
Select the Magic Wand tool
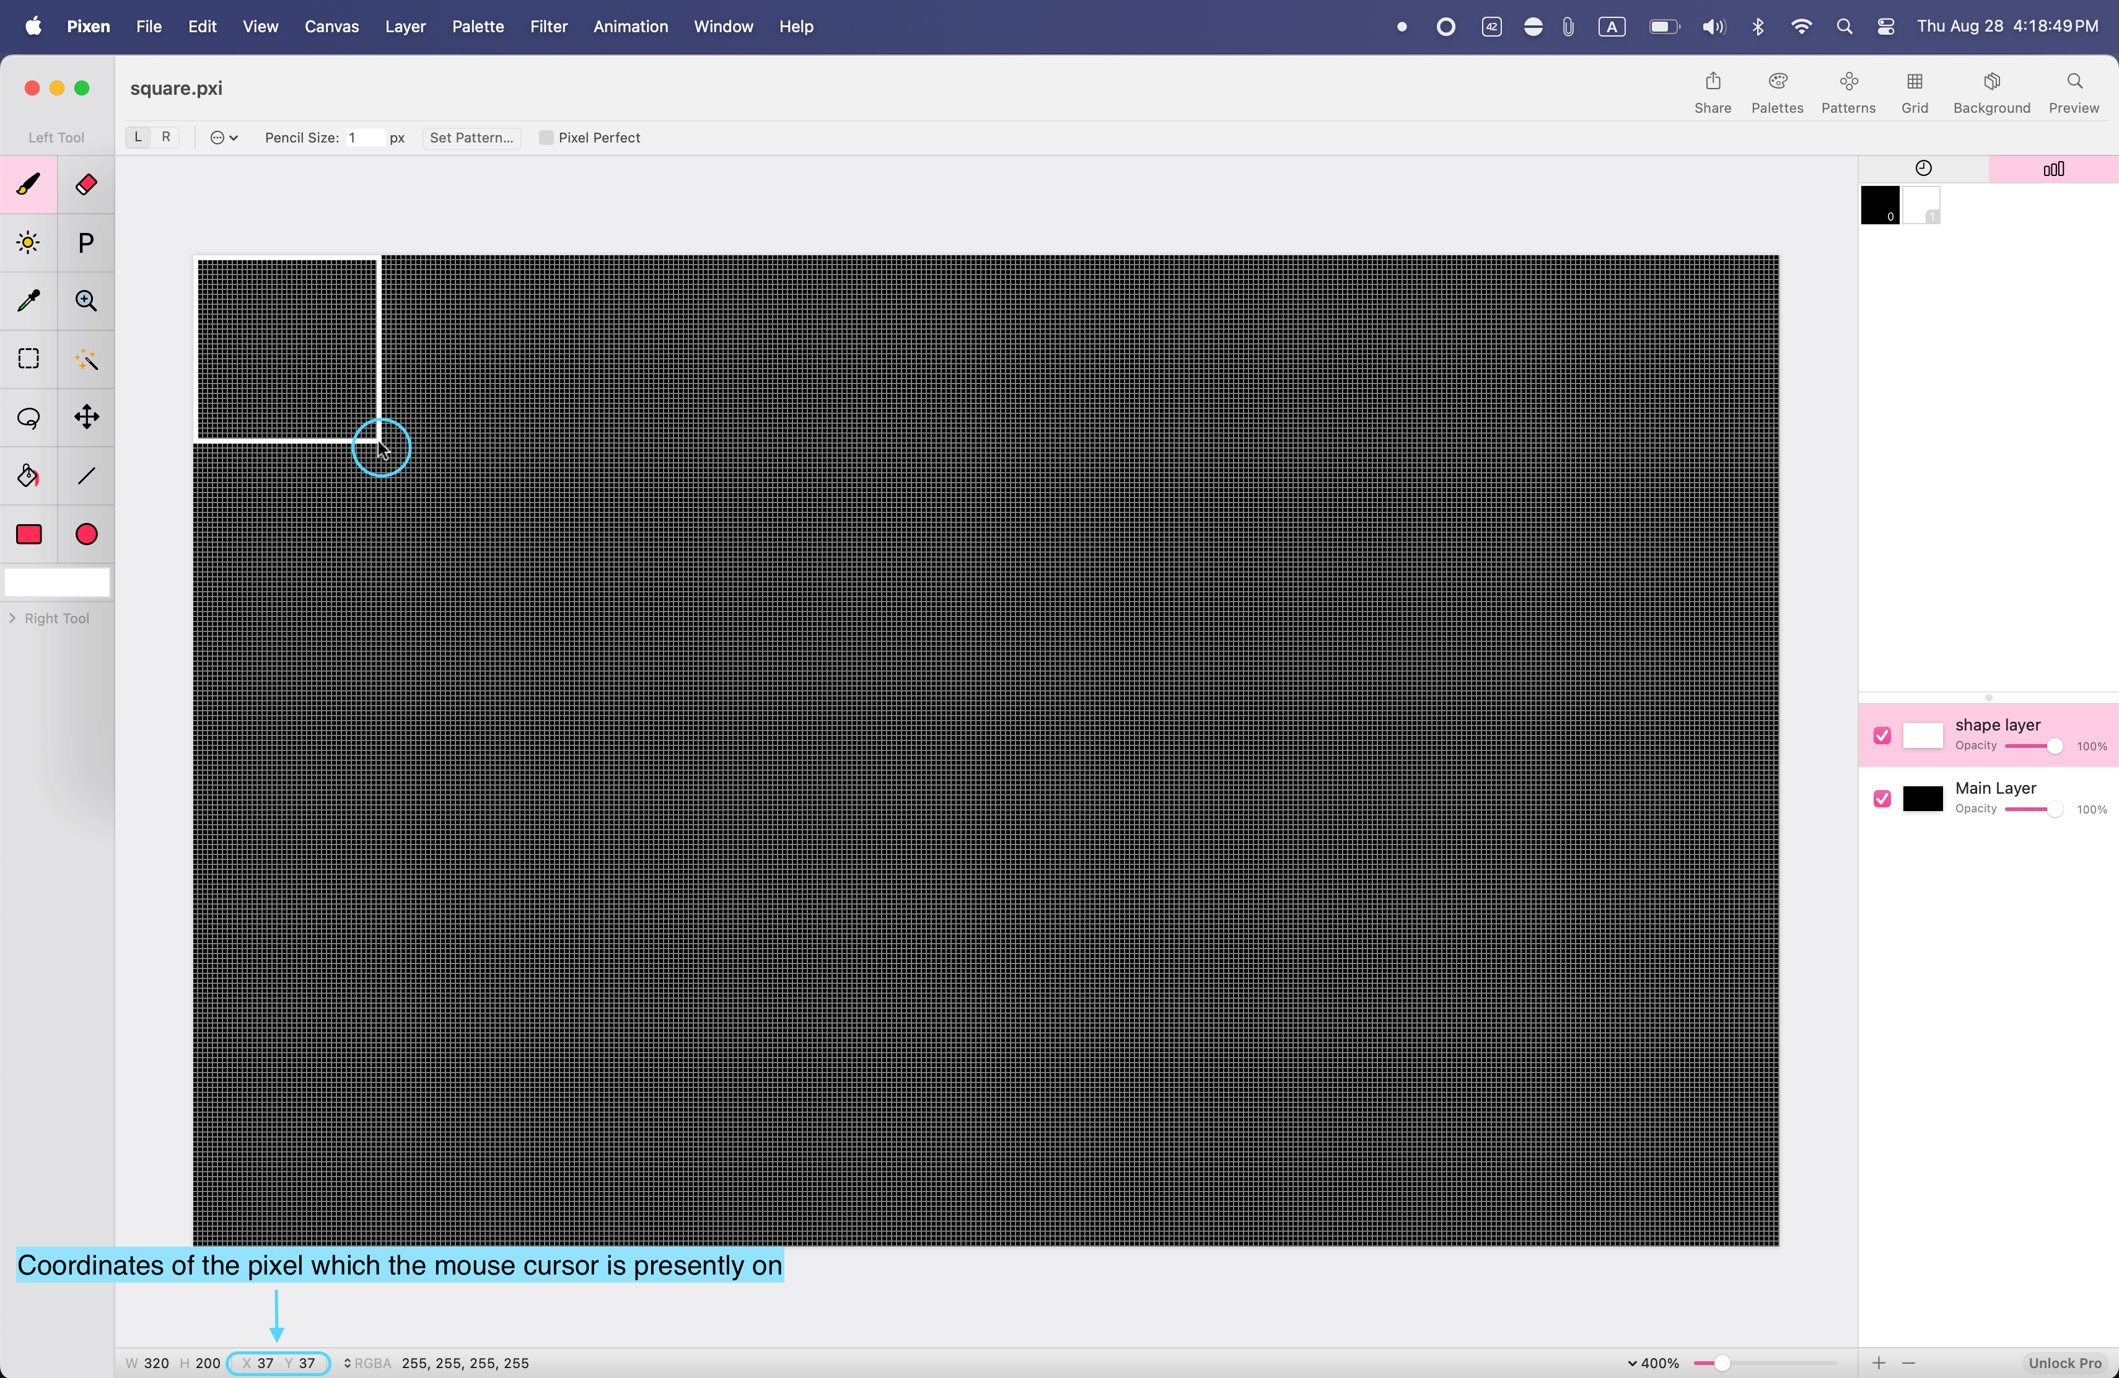tap(86, 359)
